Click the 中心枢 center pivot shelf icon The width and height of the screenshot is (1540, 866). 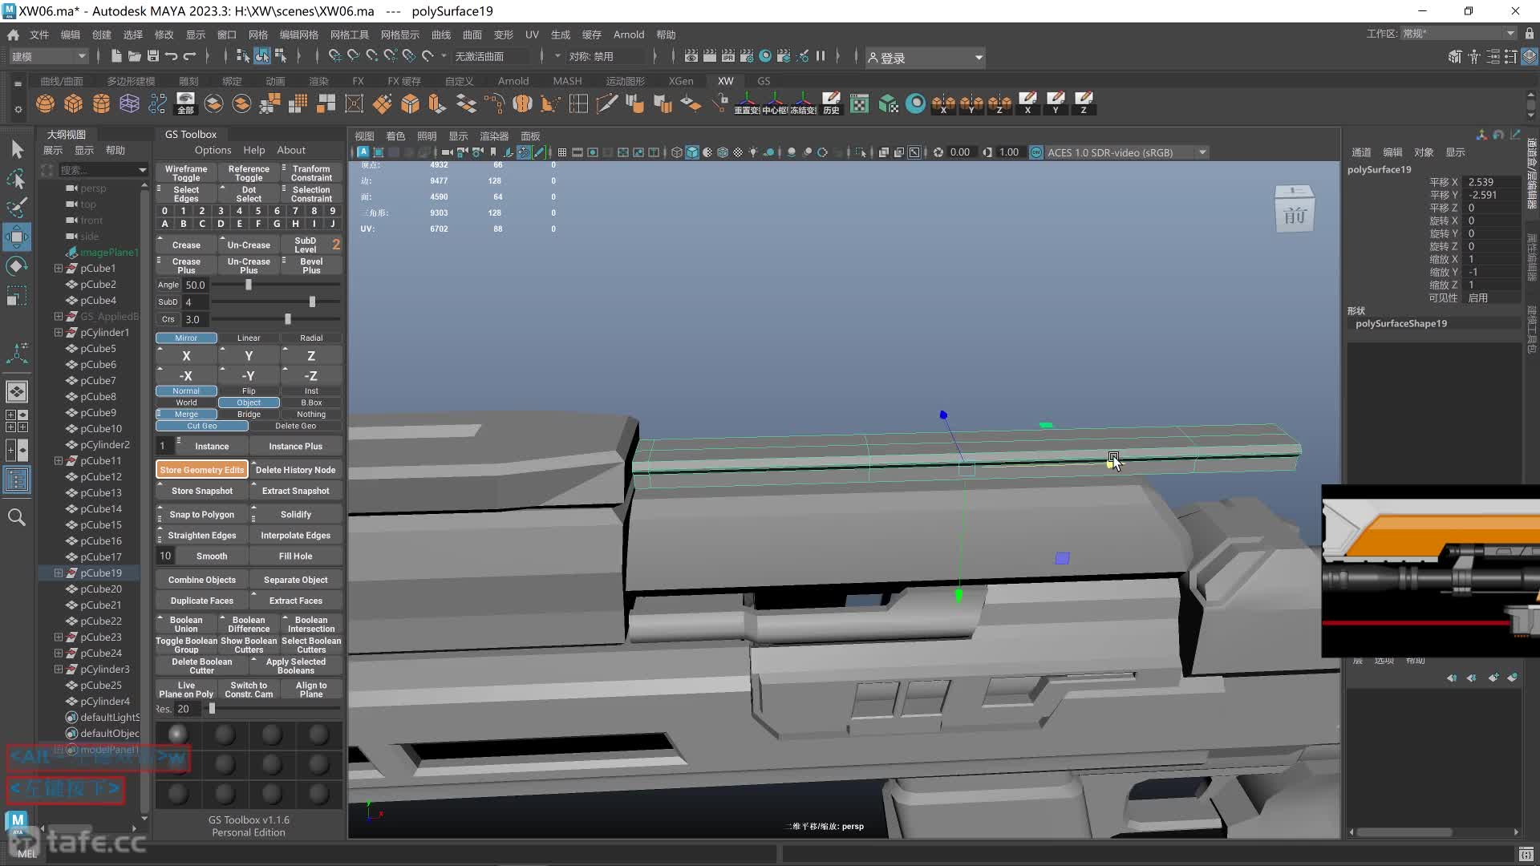[775, 103]
